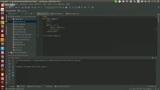Open the Navigate menu

24,4
